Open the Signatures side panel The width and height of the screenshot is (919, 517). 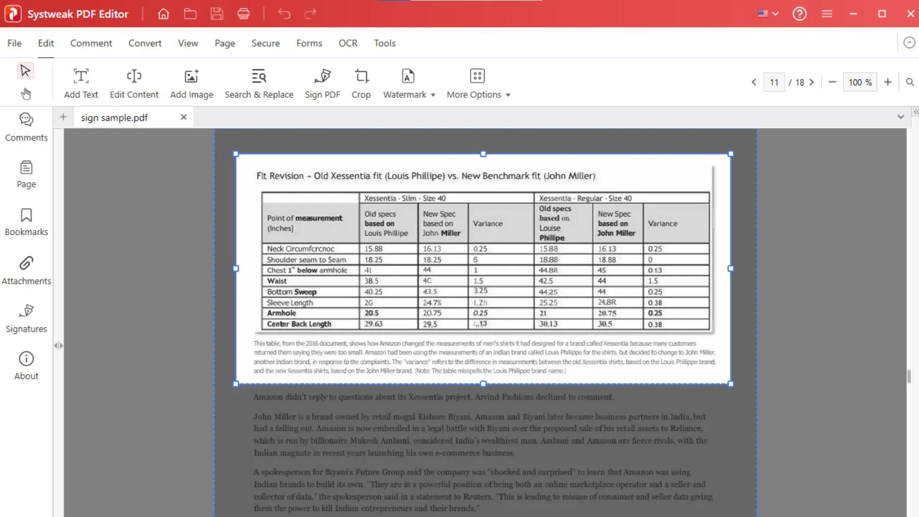[26, 318]
